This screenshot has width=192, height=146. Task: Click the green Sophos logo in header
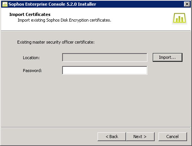click(179, 18)
